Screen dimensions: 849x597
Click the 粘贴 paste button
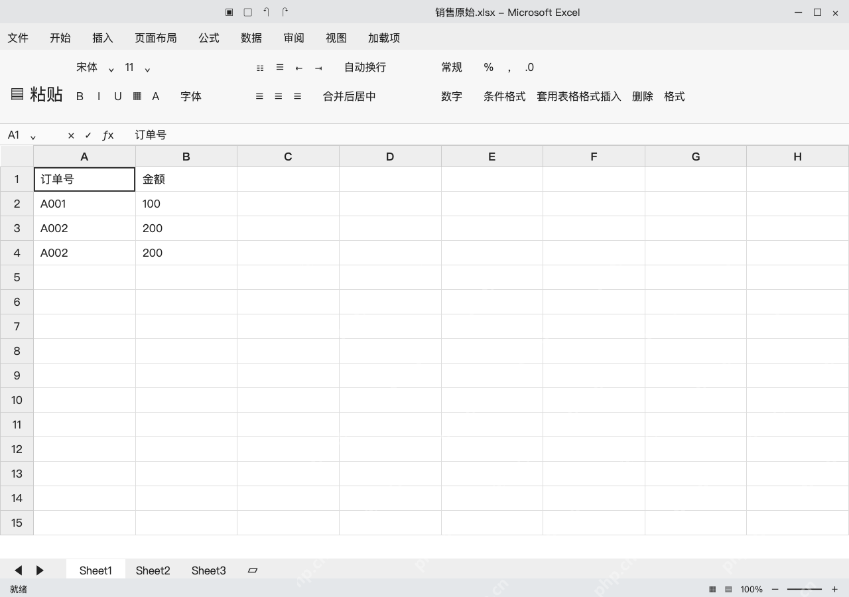[x=37, y=94]
